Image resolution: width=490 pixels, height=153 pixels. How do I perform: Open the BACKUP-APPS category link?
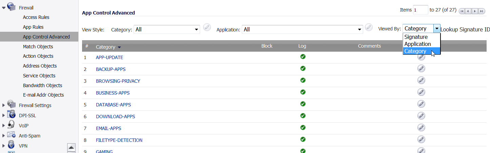pyautogui.click(x=111, y=69)
